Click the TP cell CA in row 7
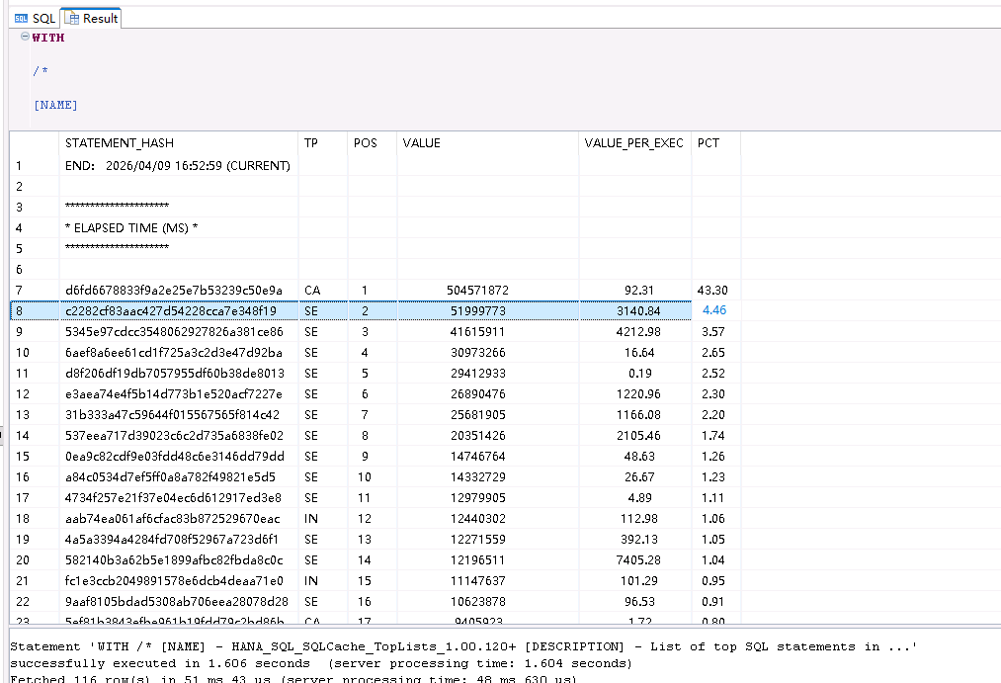The width and height of the screenshot is (1001, 683). point(312,291)
